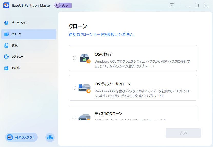Open the レスキュー sidebar section
This screenshot has height=147, width=213.
click(29, 56)
